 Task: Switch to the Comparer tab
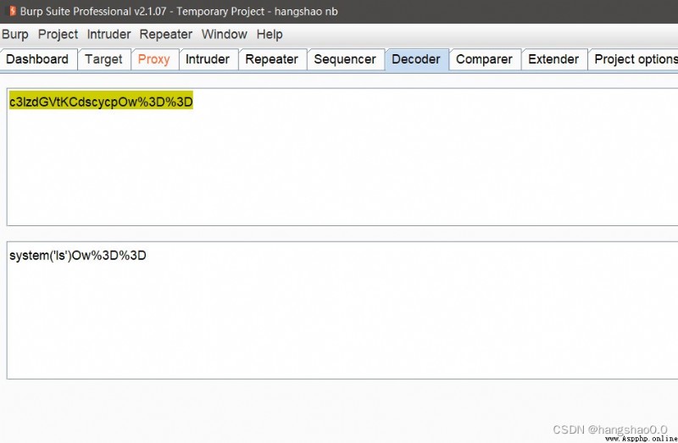coord(484,59)
